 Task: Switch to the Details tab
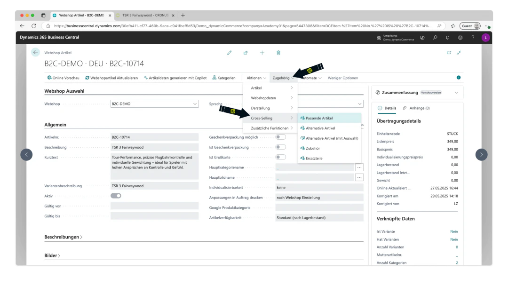[387, 108]
